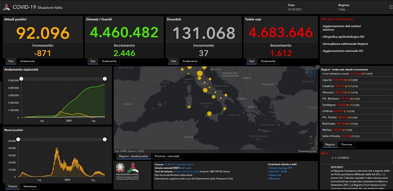
Task: Open Infografica epidemiologica ISS link
Action: [x=343, y=36]
